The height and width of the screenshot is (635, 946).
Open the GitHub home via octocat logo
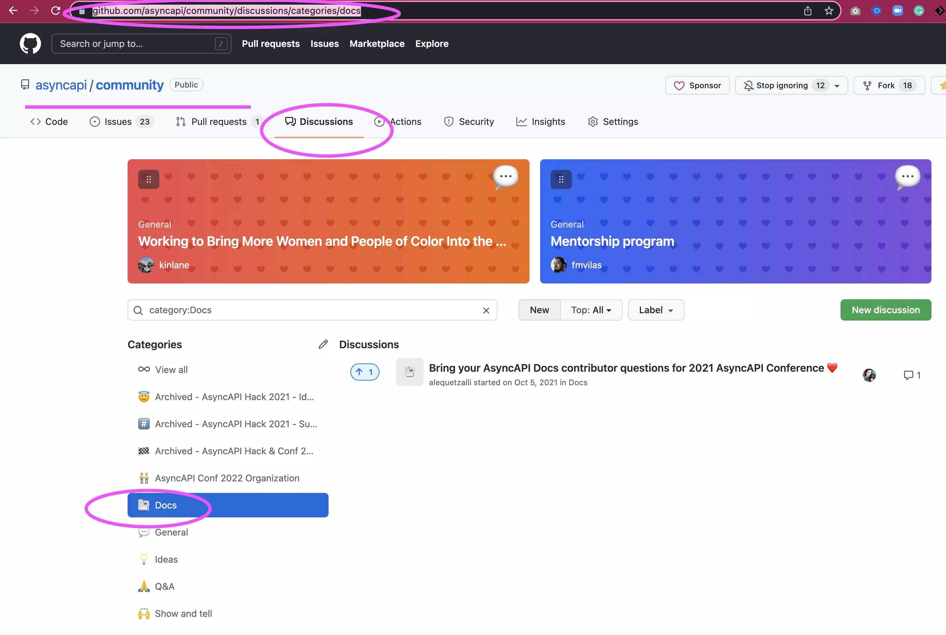30,43
